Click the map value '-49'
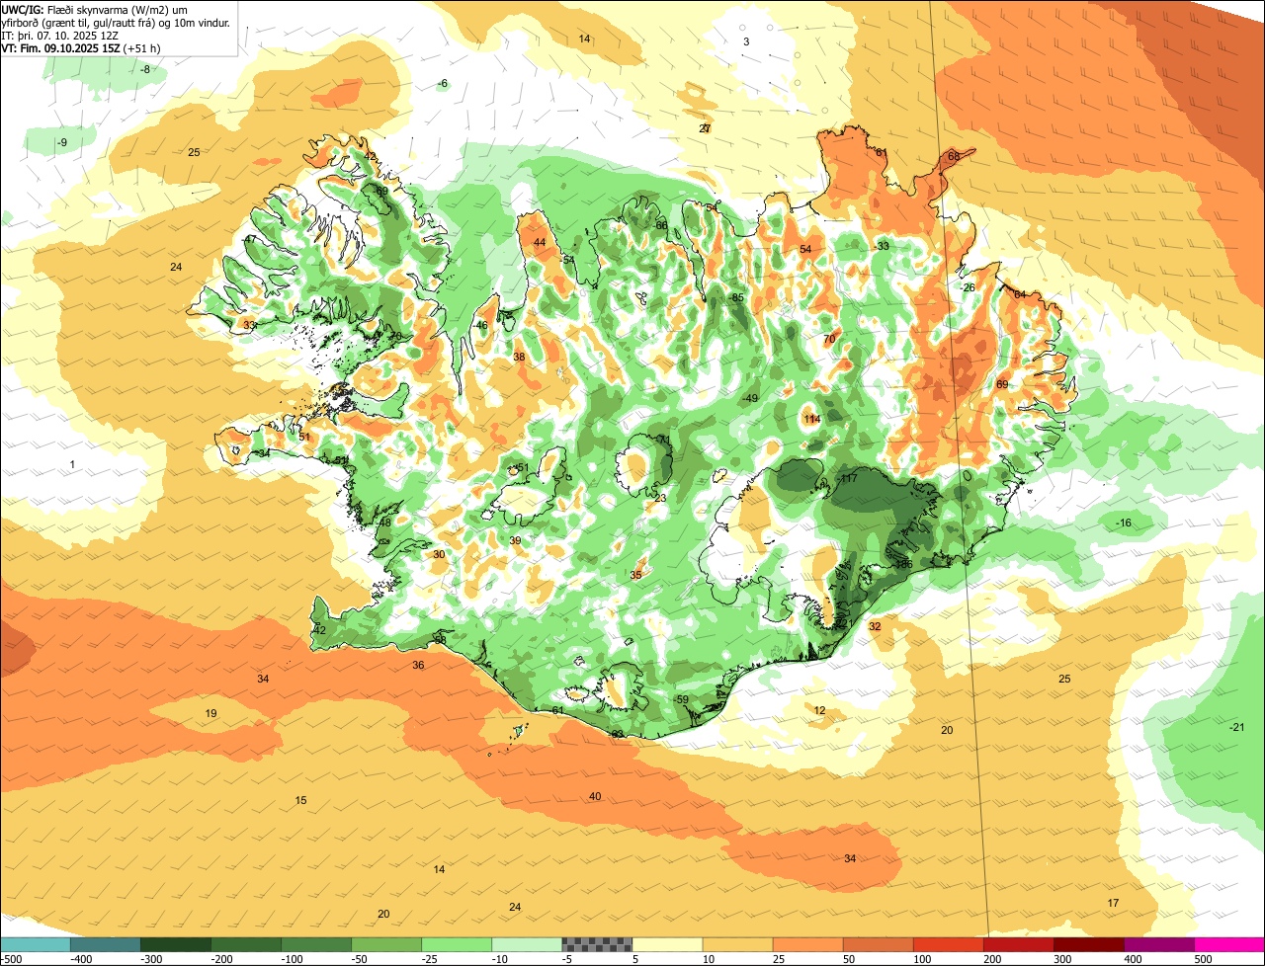Screen dimensions: 1265x966 point(750,398)
